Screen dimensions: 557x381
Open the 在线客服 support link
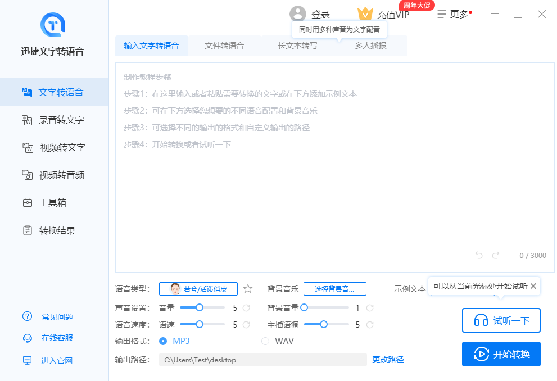[x=57, y=338]
